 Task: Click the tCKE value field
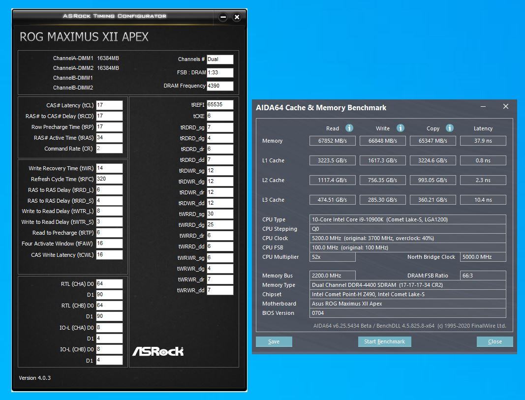tap(220, 116)
